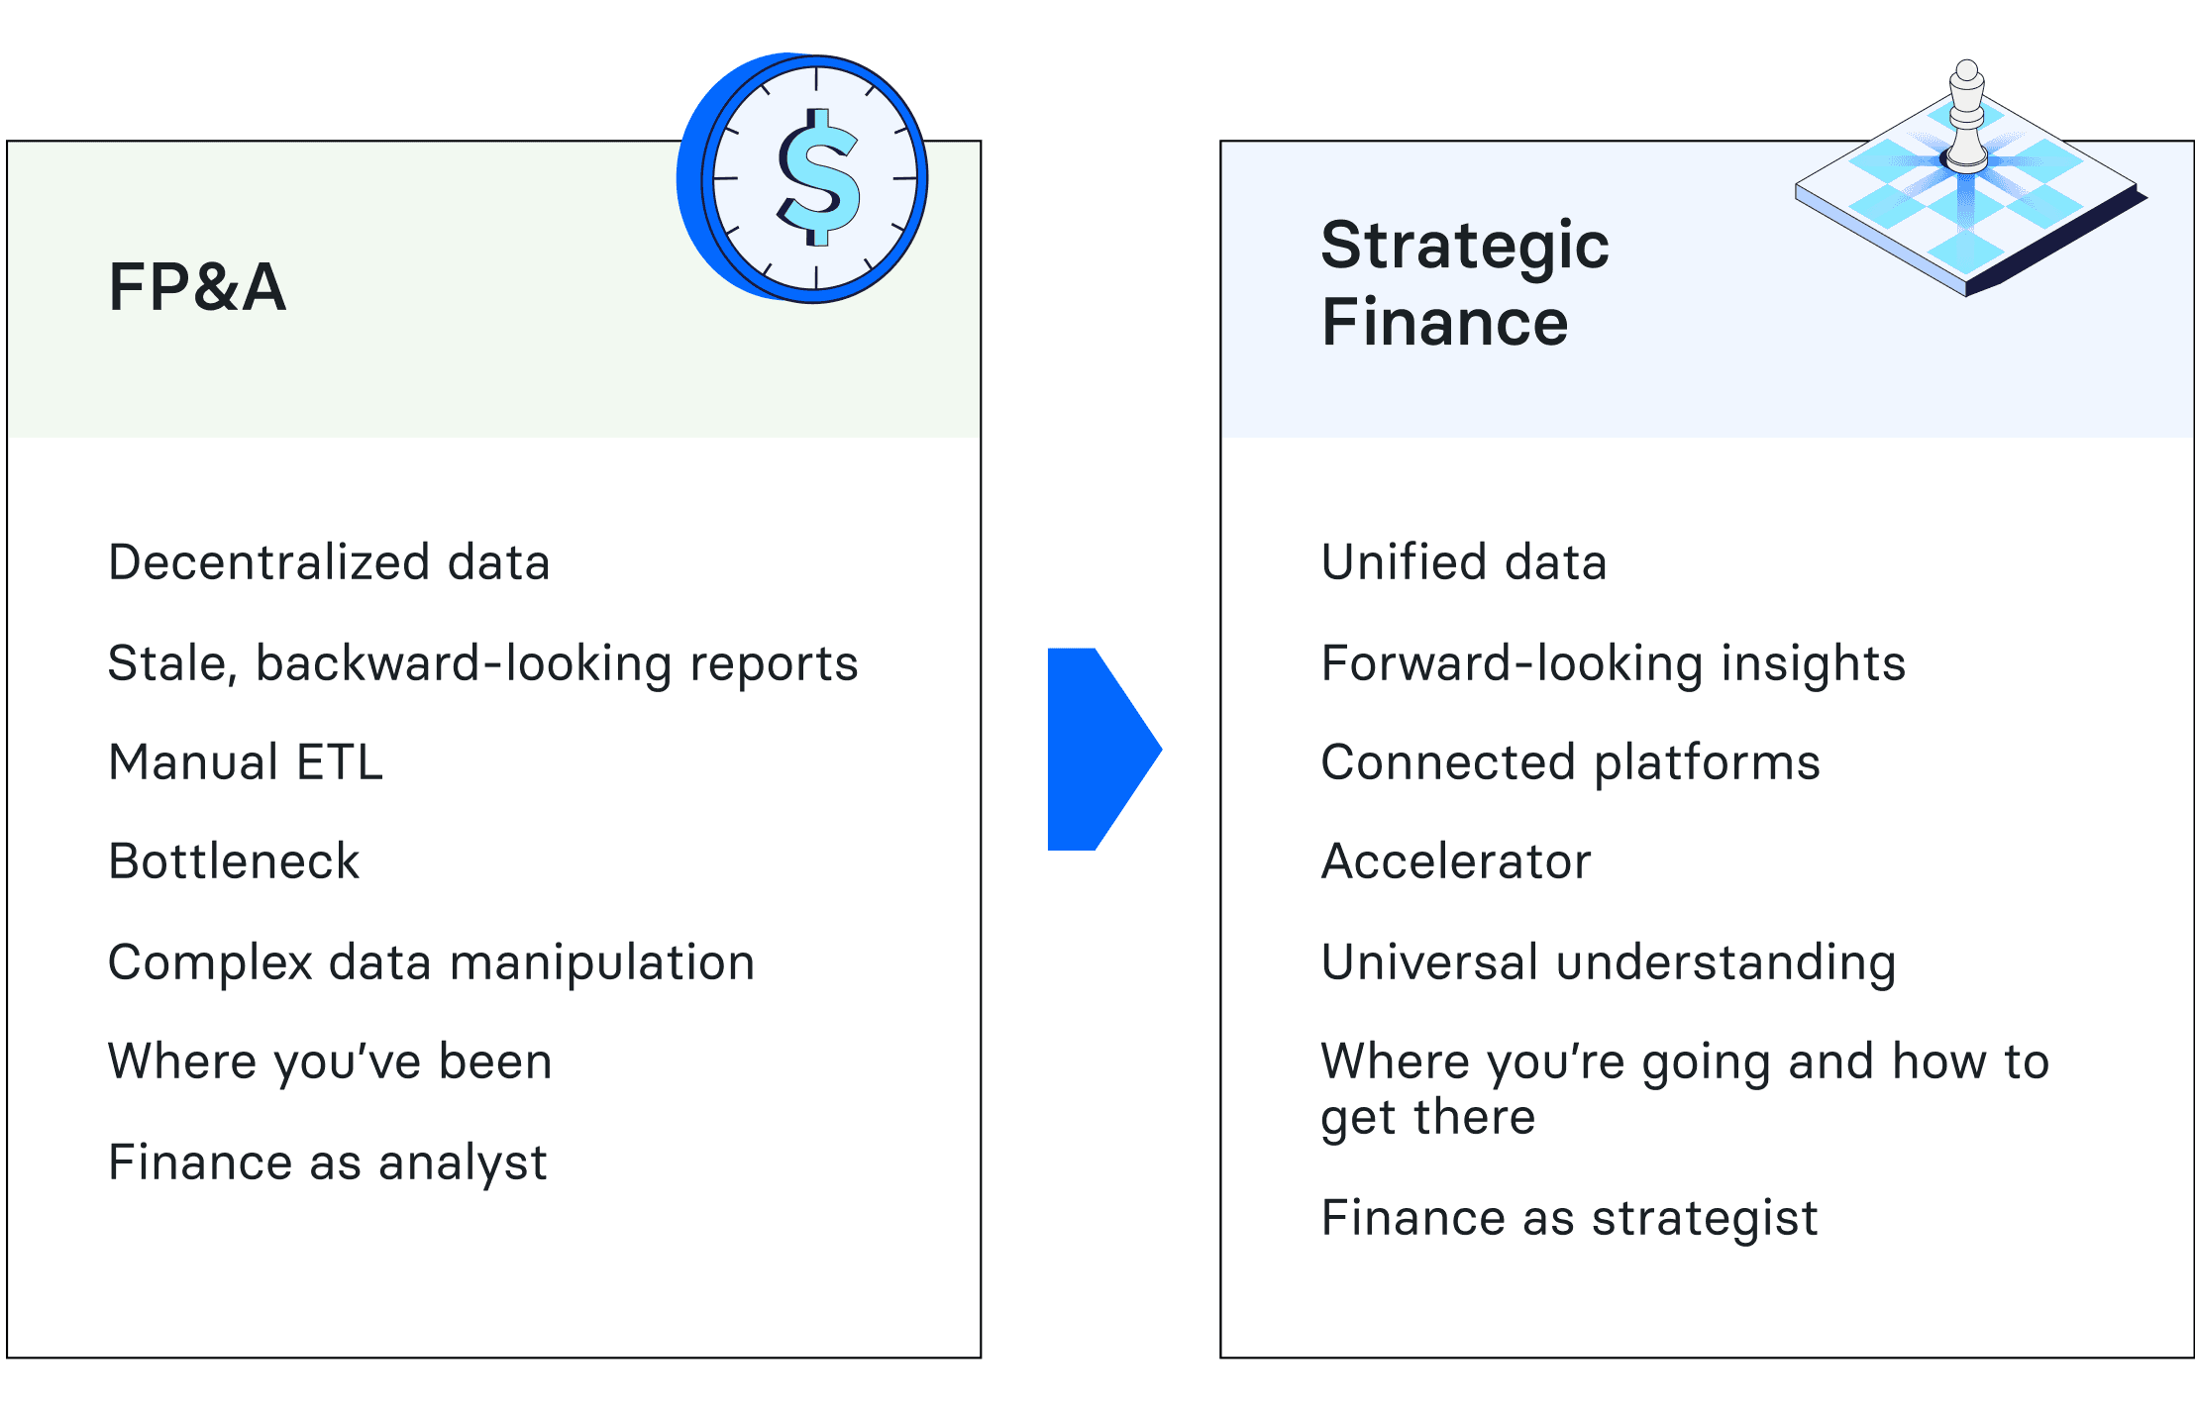Image resolution: width=2195 pixels, height=1414 pixels.
Task: Click the Unified data item
Action: coord(1464,562)
